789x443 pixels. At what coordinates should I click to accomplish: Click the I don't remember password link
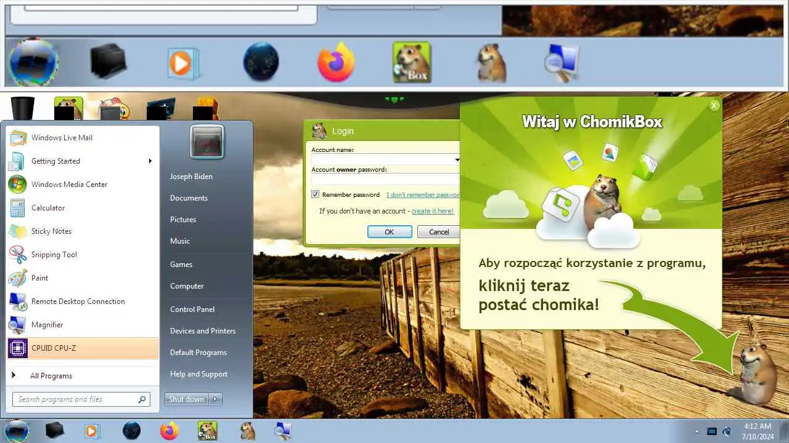tap(423, 194)
